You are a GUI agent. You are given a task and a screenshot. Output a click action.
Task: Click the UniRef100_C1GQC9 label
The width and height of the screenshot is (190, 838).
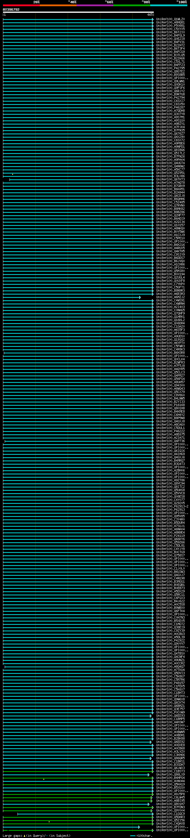tap(170, 814)
